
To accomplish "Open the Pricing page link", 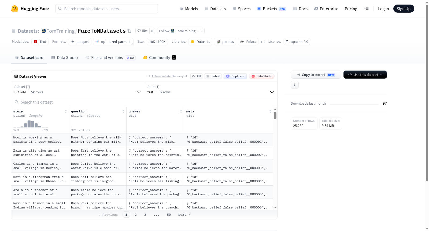I will [351, 9].
